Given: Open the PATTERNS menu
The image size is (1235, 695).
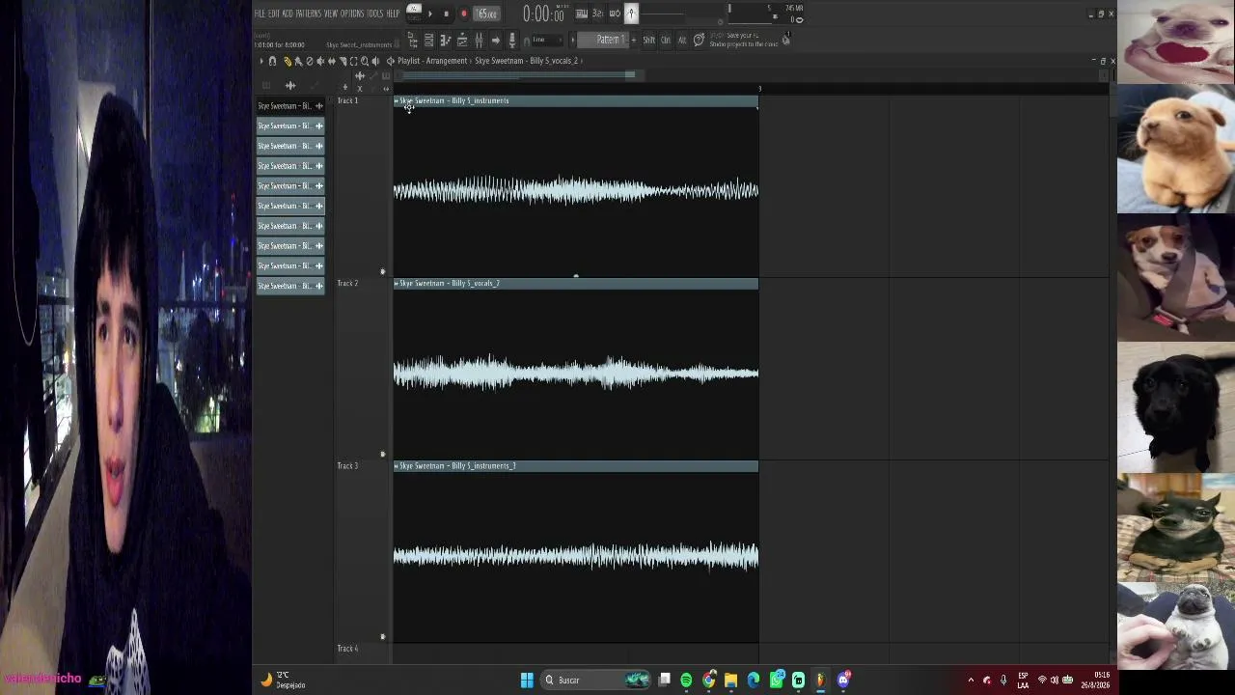Looking at the screenshot, I should [309, 14].
